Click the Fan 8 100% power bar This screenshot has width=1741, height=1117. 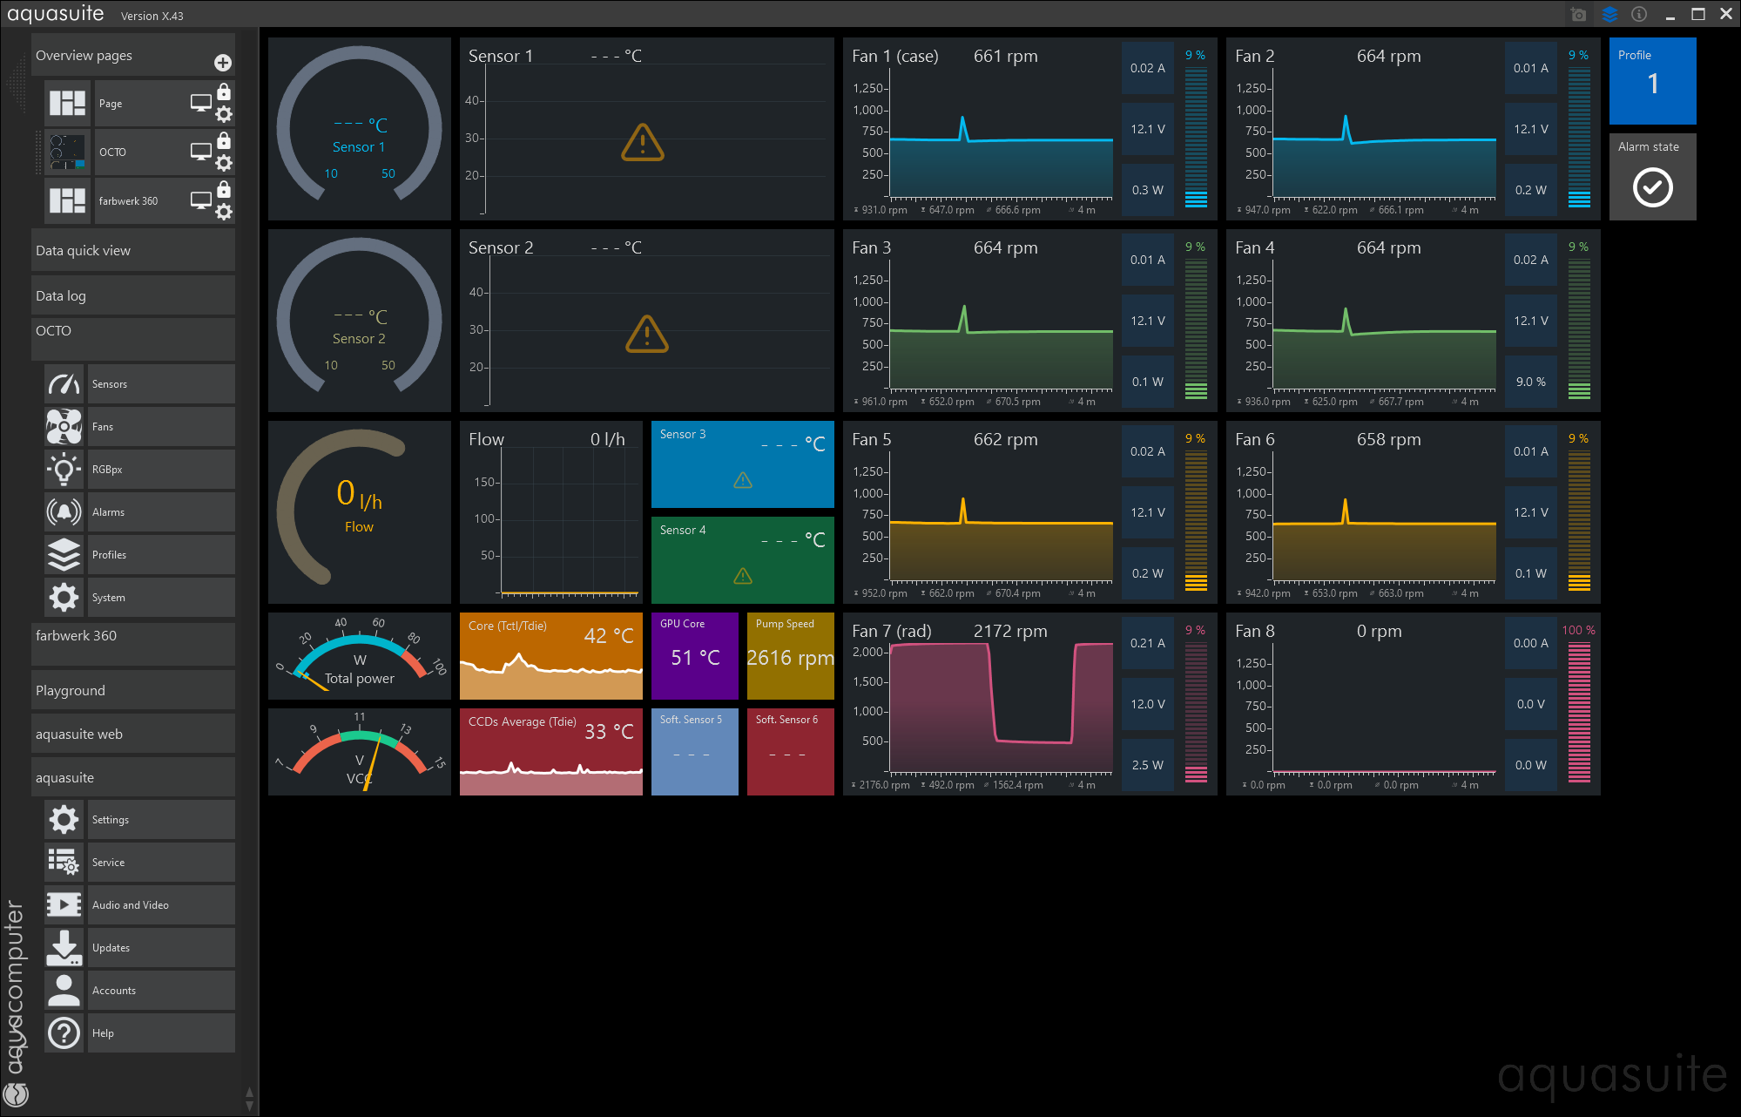pyautogui.click(x=1579, y=712)
